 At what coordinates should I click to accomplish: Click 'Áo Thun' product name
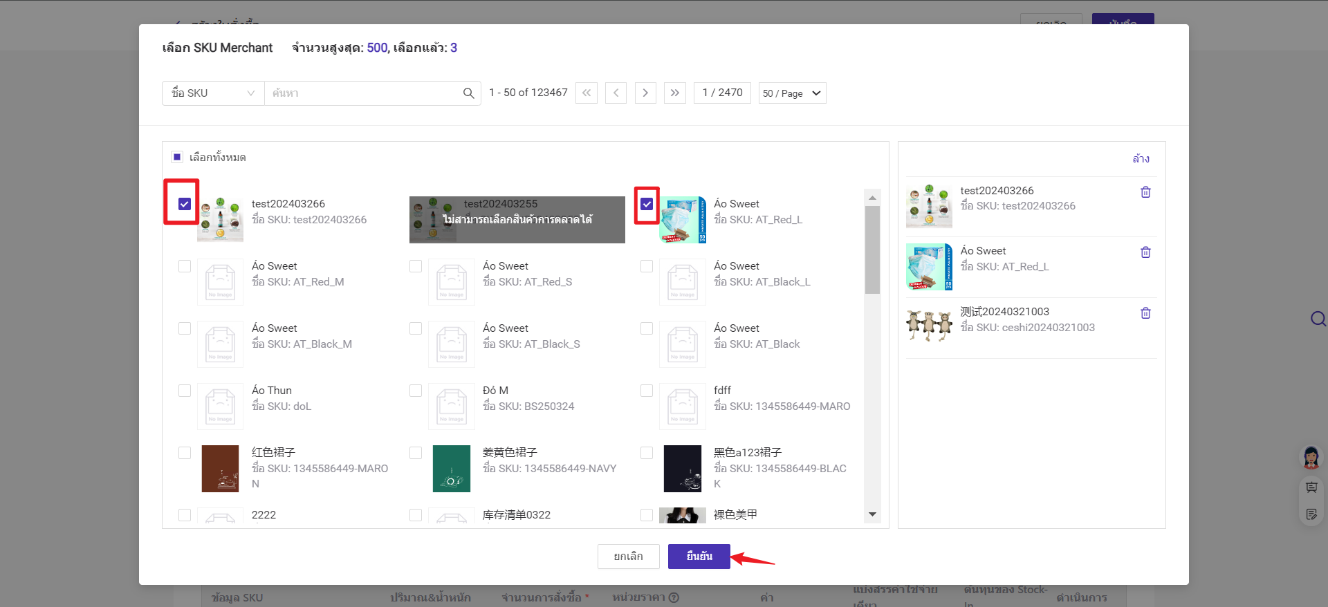(x=272, y=391)
